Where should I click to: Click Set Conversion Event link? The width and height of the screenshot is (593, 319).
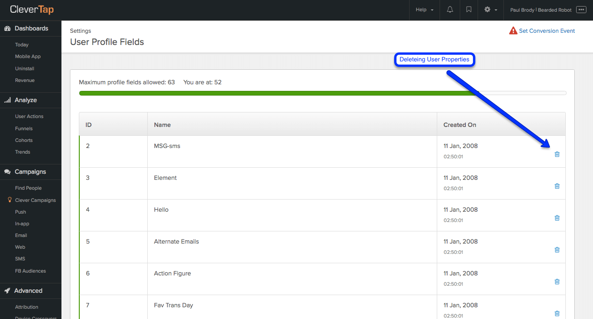(547, 31)
